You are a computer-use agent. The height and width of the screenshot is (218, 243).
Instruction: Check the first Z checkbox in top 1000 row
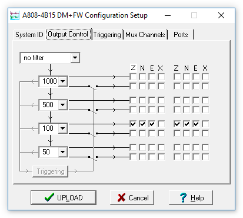[133, 77]
